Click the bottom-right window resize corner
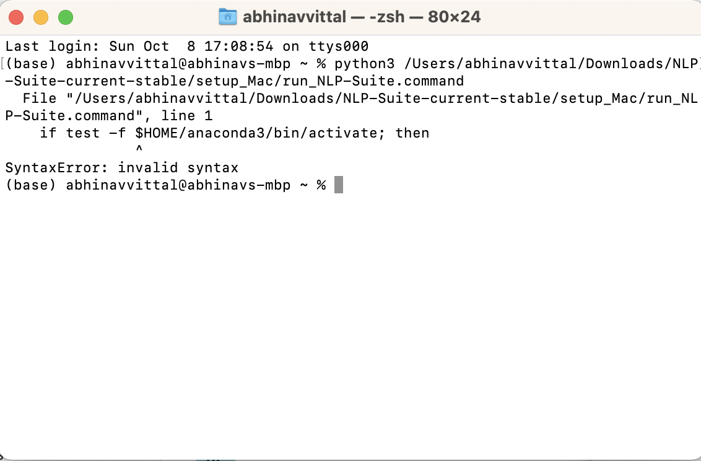The height and width of the screenshot is (461, 701). 697,457
